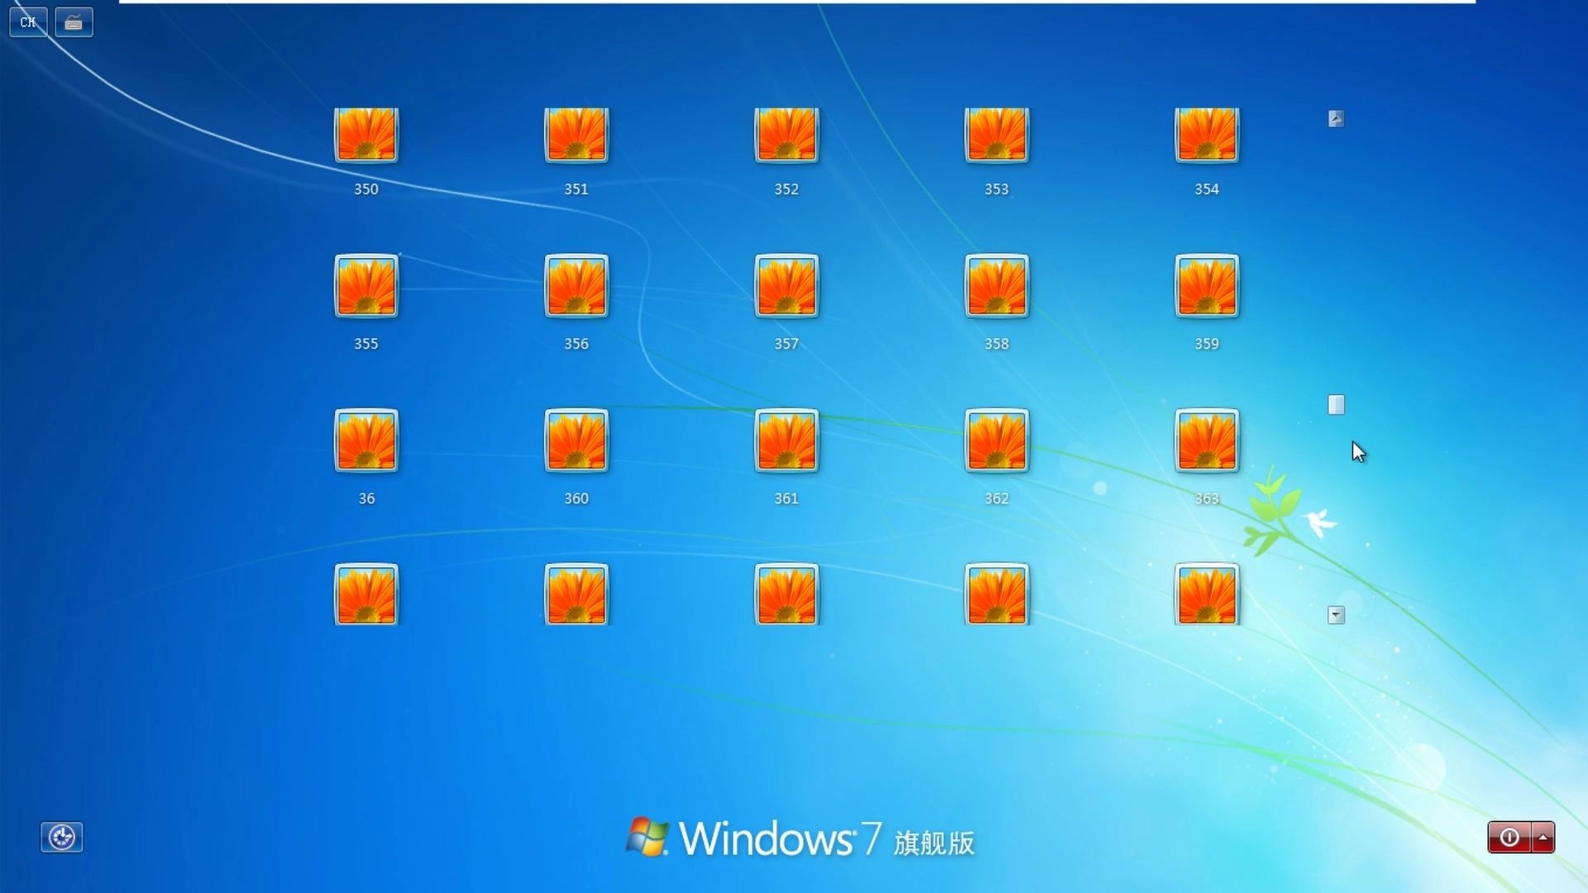Click the scroll up arrow above user list
This screenshot has width=1588, height=893.
pyautogui.click(x=1336, y=118)
